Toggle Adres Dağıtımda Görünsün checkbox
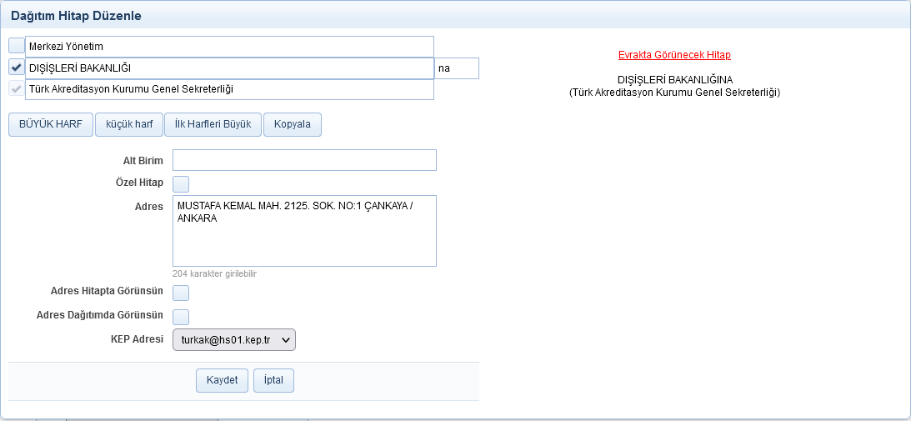Viewport: 911px width, 421px height. point(181,317)
